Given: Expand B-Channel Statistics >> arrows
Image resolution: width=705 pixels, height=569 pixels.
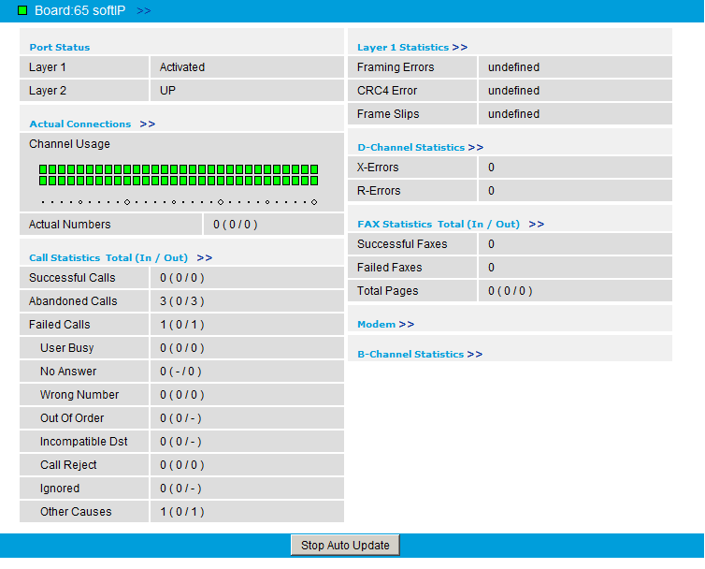Looking at the screenshot, I should click(x=474, y=354).
